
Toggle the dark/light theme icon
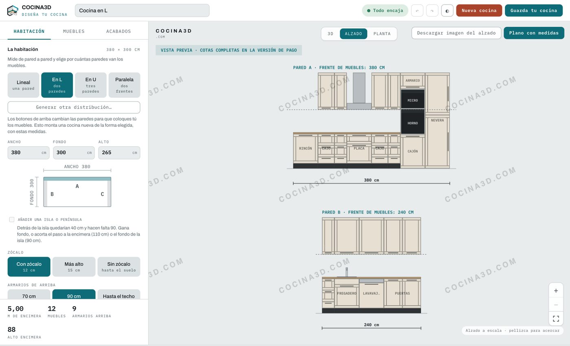tap(447, 11)
